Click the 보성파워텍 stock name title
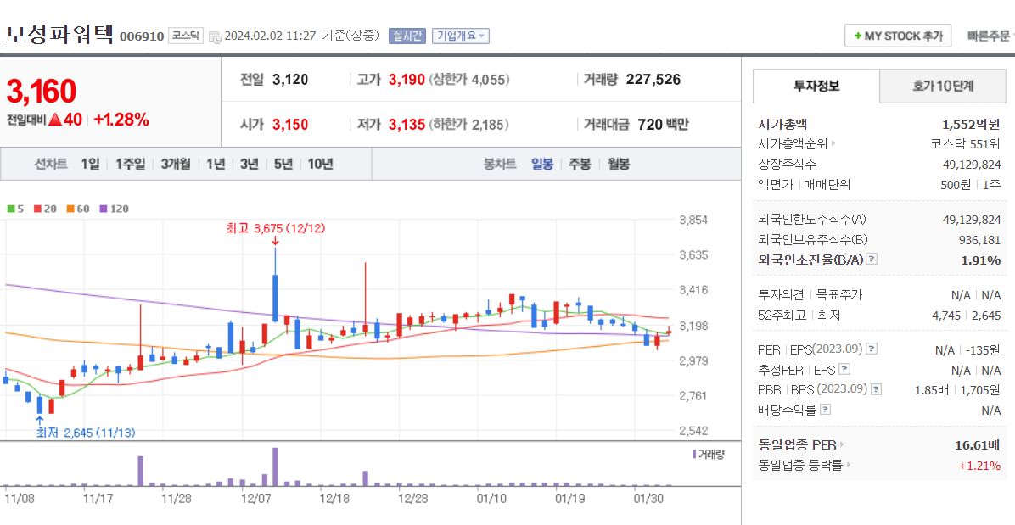 (x=59, y=34)
